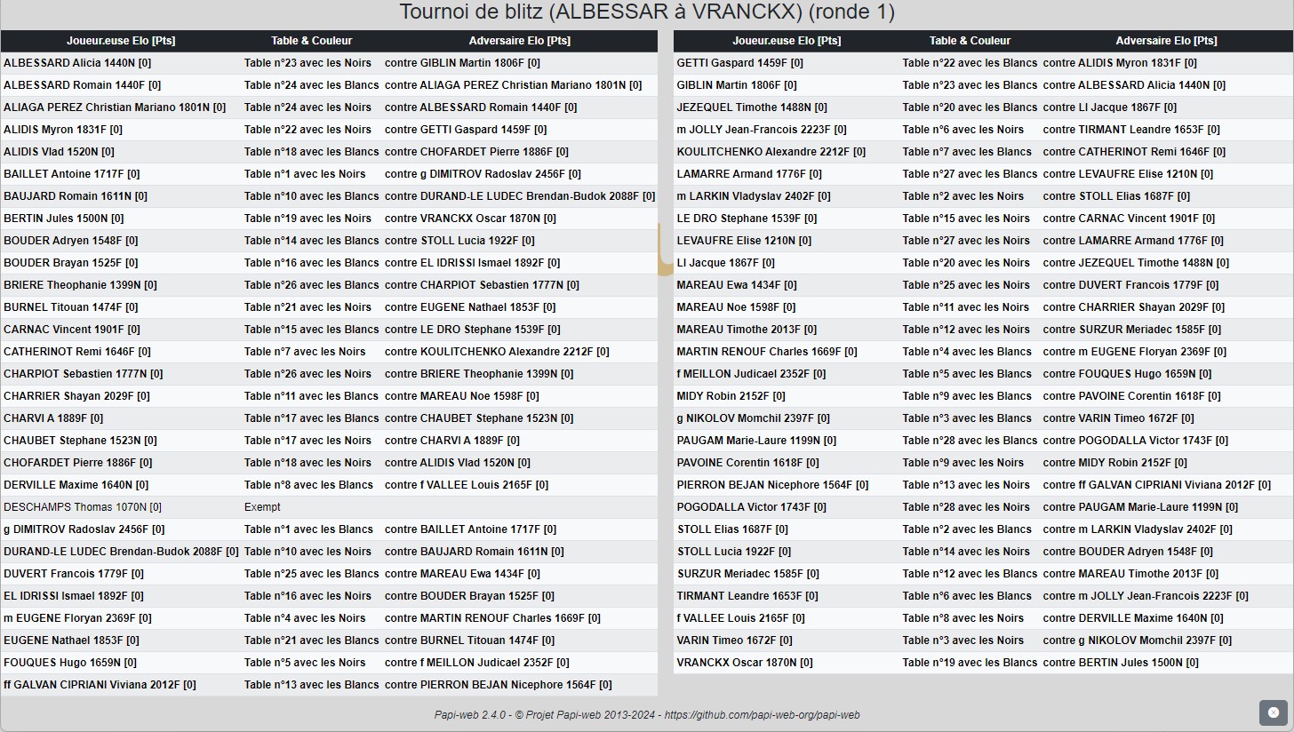Click 'contre LI Jacque 1867F [0]'
This screenshot has height=732, width=1294.
pos(1110,107)
